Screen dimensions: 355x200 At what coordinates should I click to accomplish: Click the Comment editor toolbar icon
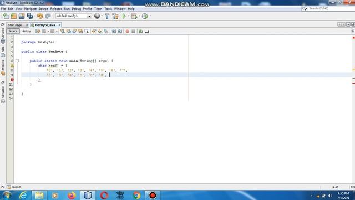click(x=141, y=31)
